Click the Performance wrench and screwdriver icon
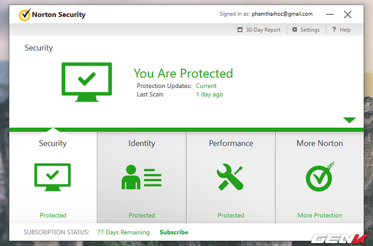This screenshot has height=246, width=373. pos(231,177)
